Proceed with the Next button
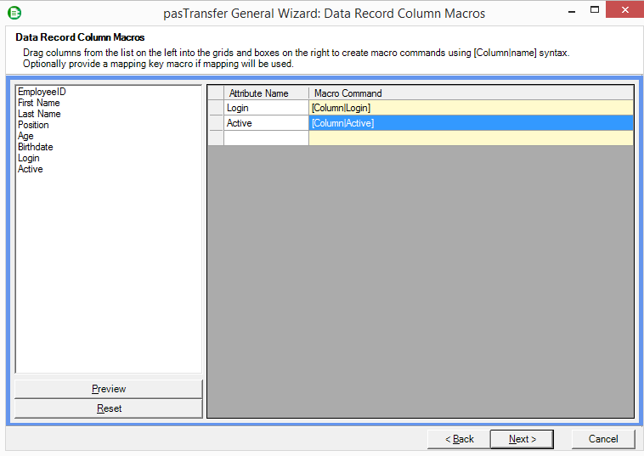 (x=522, y=439)
